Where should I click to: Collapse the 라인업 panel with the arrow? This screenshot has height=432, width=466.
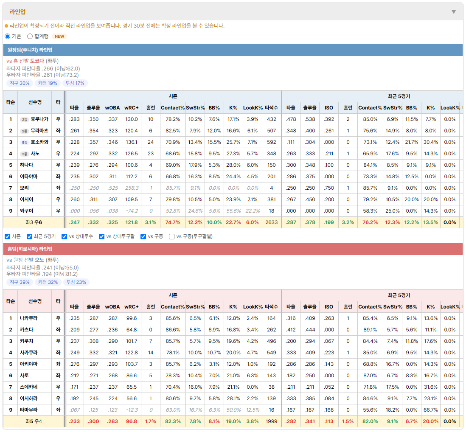454,12
